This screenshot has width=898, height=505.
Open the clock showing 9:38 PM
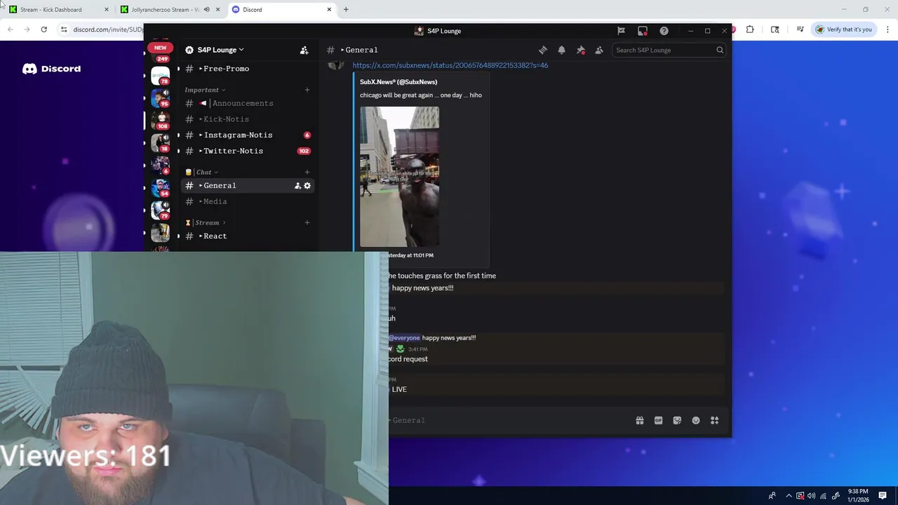coord(858,495)
